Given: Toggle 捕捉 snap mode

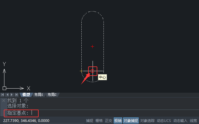Looking at the screenshot, I should coord(89,120).
